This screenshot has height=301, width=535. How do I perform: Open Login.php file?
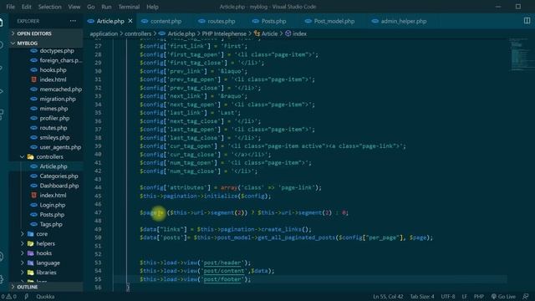[52, 205]
